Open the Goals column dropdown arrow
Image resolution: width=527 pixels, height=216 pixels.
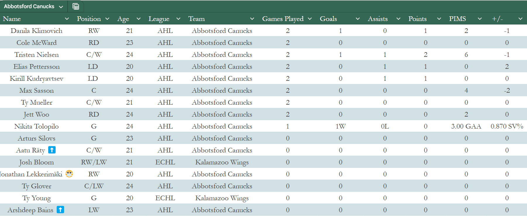[358, 19]
